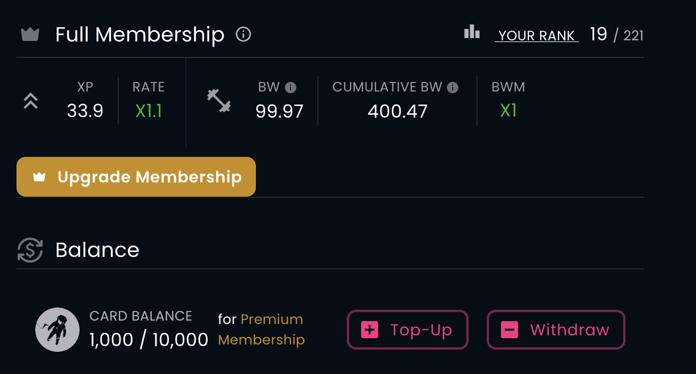The image size is (696, 374).
Task: Click the crown icon beside Full Membership
Action: click(x=30, y=35)
